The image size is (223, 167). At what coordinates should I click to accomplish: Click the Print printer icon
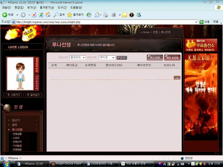[x=106, y=15]
